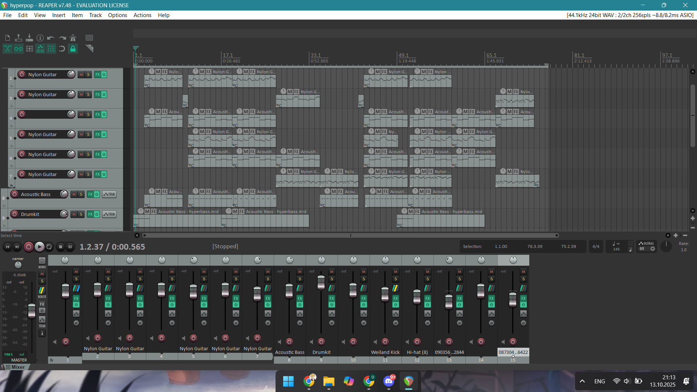Toggle the snap magnet icon
Screen dimensions: 697x392
(62, 49)
